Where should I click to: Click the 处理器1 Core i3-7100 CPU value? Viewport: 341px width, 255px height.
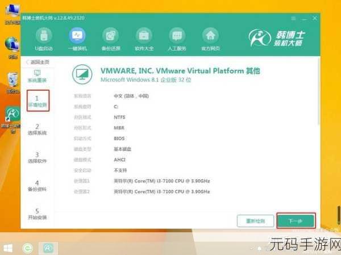(162, 181)
